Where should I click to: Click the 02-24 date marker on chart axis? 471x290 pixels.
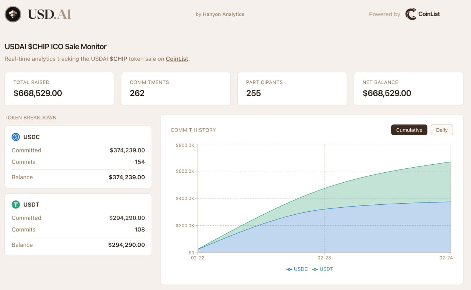click(446, 258)
